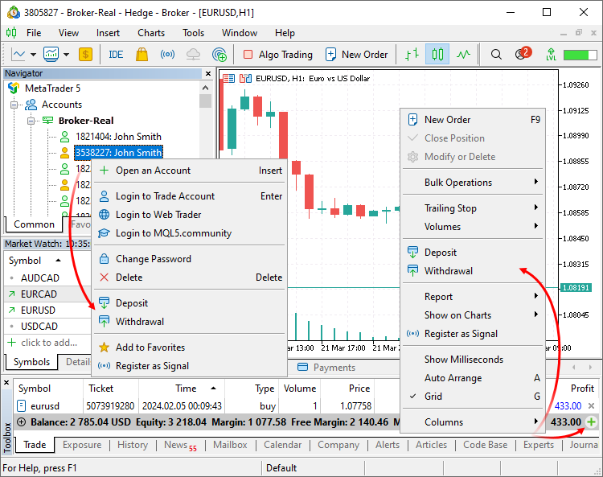Image resolution: width=603 pixels, height=477 pixels.
Task: Select the candlestick chart mode icon
Action: point(437,54)
